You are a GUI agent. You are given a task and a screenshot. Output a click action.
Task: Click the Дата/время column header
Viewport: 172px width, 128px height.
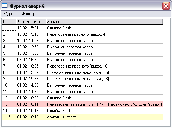pyautogui.click(x=31, y=22)
